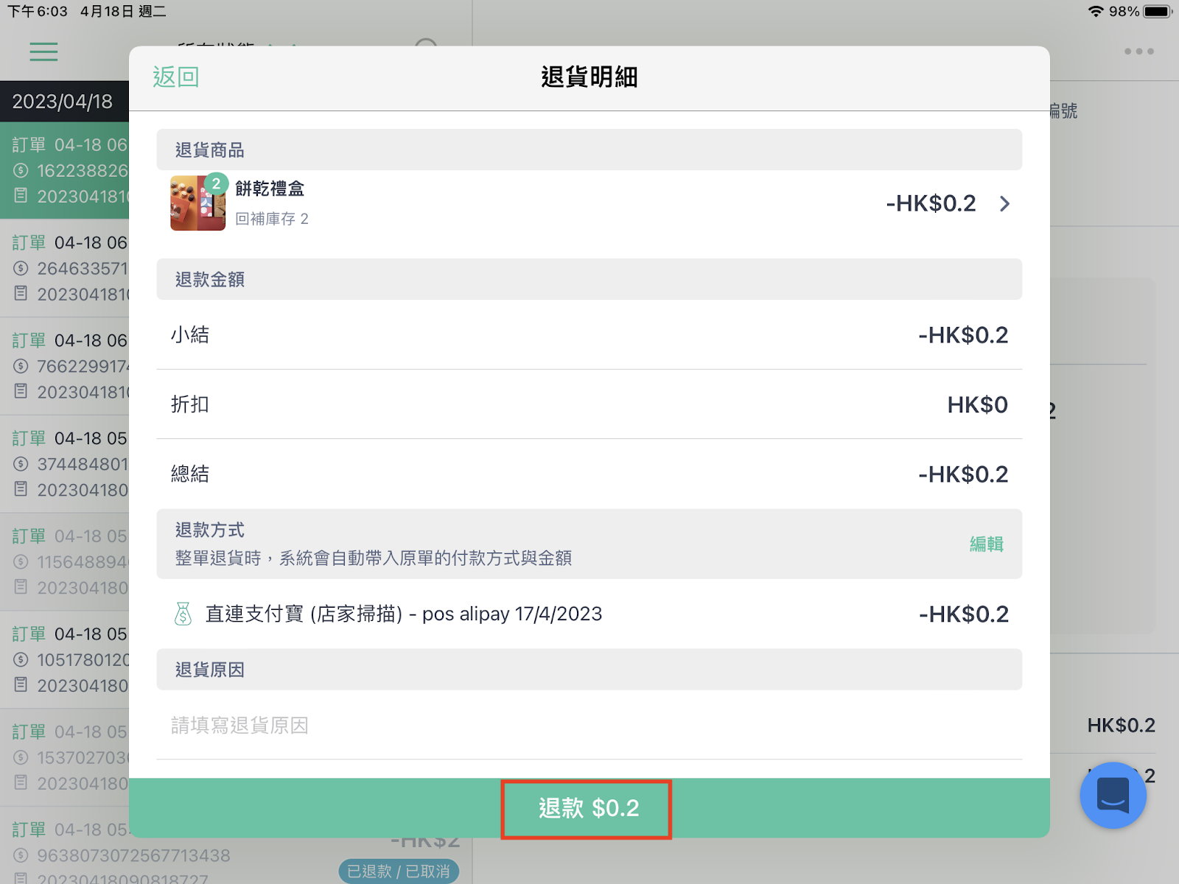Click the 小結 subtotal row

click(x=589, y=335)
